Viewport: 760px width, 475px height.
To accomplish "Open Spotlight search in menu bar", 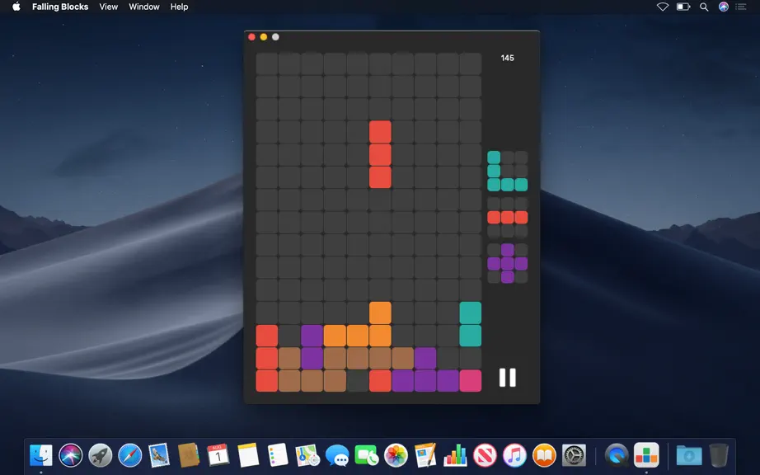I will [704, 7].
